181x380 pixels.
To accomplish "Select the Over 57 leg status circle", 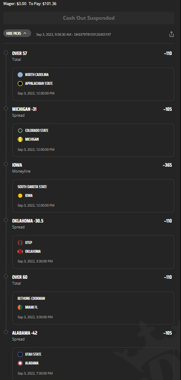I will coord(6,52).
